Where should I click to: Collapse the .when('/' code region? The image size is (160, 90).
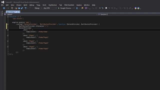point(8,30)
